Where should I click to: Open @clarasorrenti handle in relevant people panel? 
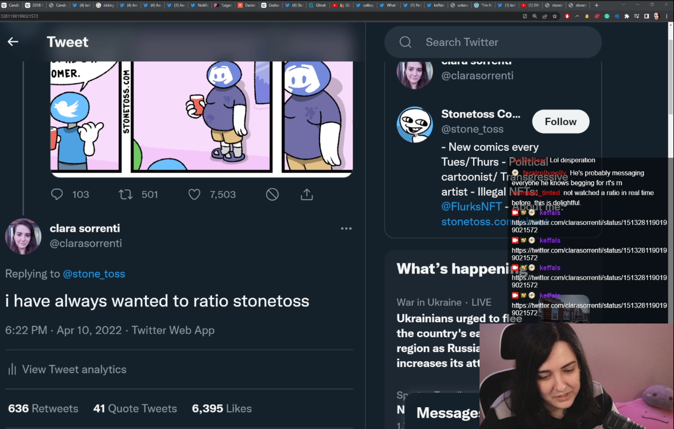pos(477,76)
